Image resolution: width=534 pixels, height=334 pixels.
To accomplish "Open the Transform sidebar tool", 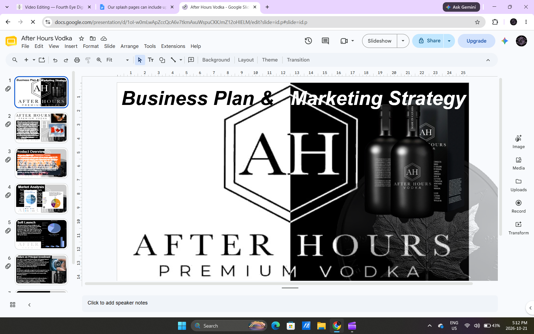I will (518, 228).
